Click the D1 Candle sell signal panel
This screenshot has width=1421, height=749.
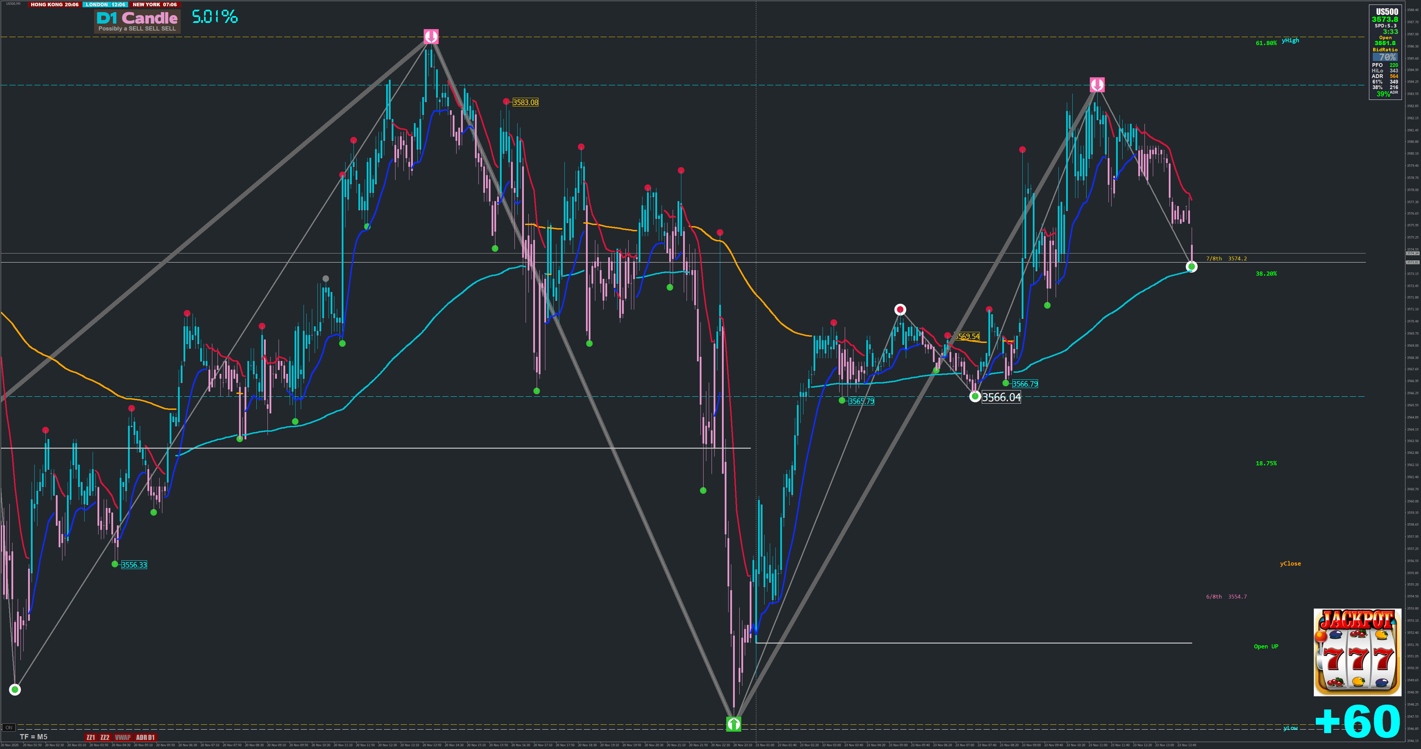coord(137,21)
